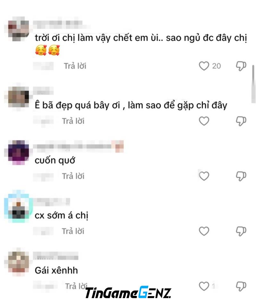Dislike the 'cx sớm á chị' comment
The width and height of the screenshot is (256, 302).
coord(241,231)
